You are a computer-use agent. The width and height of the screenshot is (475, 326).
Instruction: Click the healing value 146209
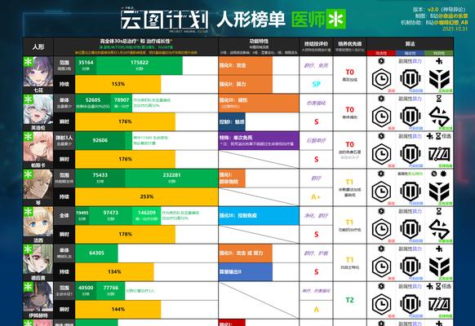pyautogui.click(x=147, y=213)
